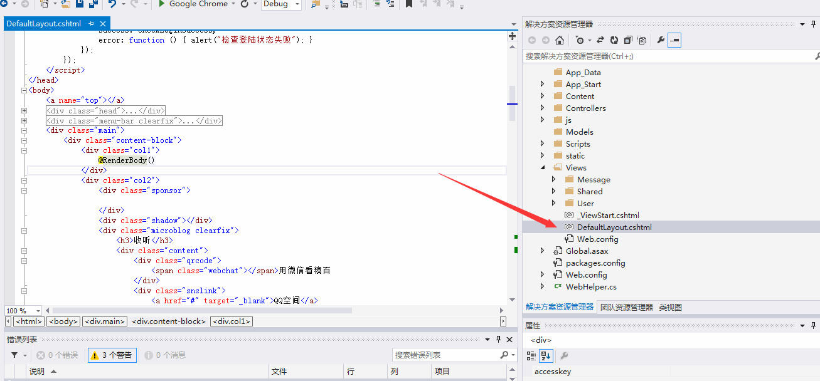Open Properties via the wrench icon
The image size is (820, 381).
(x=661, y=40)
